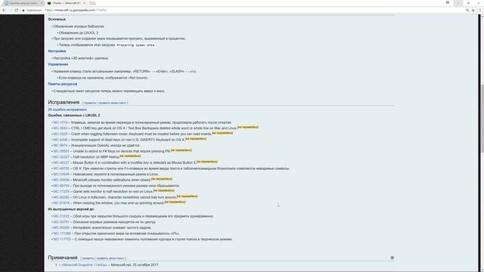The height and width of the screenshot is (272, 484).
Task: Click 'не переведено' tag after MC-3643 entry
Action: coord(248,127)
